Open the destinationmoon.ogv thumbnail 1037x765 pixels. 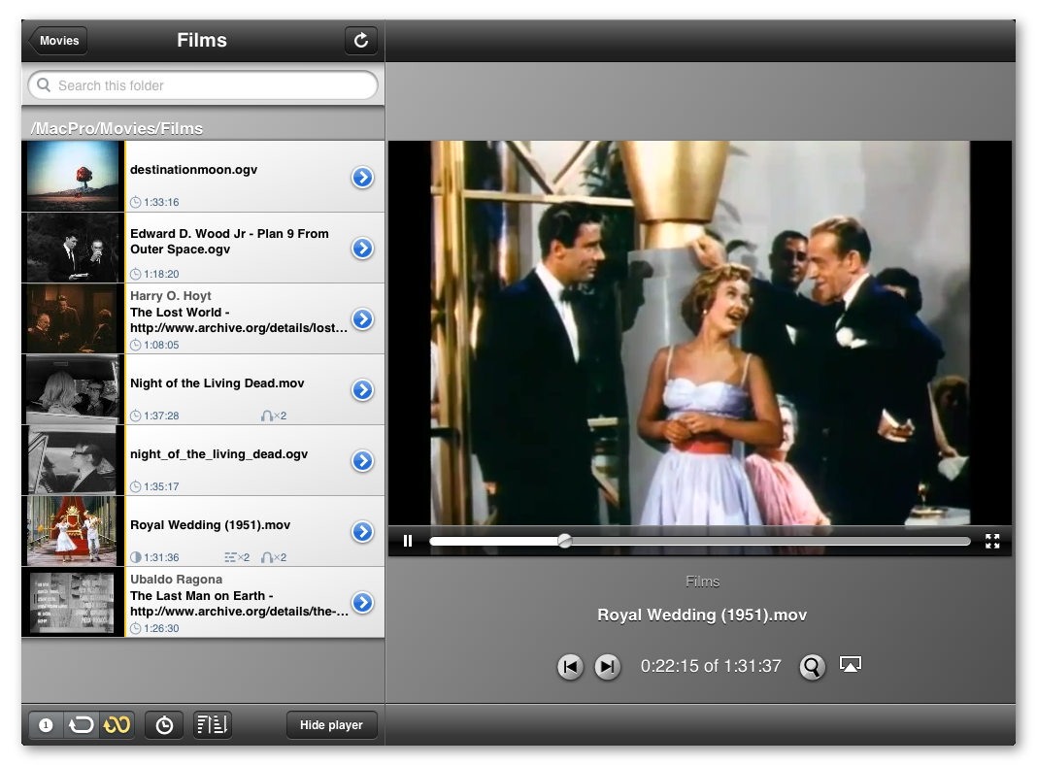[73, 176]
